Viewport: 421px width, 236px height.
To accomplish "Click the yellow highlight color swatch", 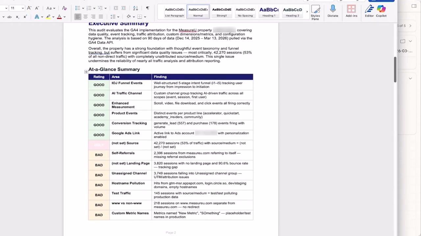I will click(x=48, y=18).
